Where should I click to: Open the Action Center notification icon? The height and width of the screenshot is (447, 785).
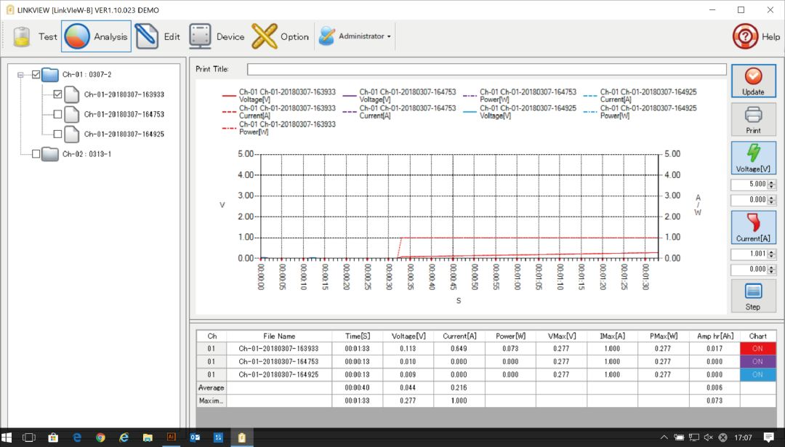pos(769,438)
